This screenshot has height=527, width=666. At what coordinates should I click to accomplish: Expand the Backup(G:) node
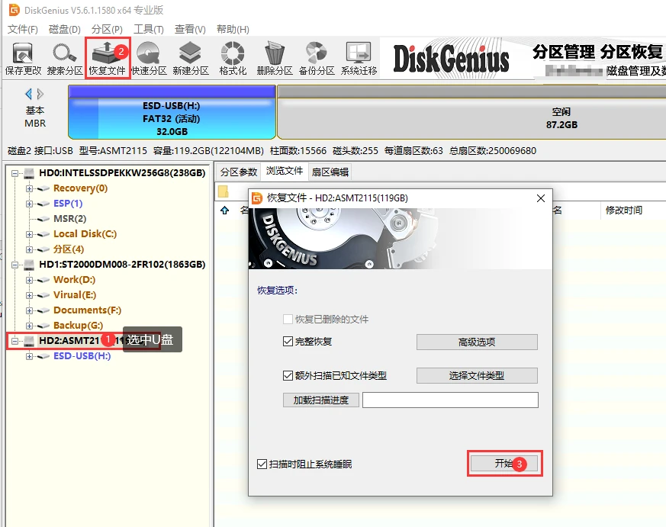click(x=29, y=326)
